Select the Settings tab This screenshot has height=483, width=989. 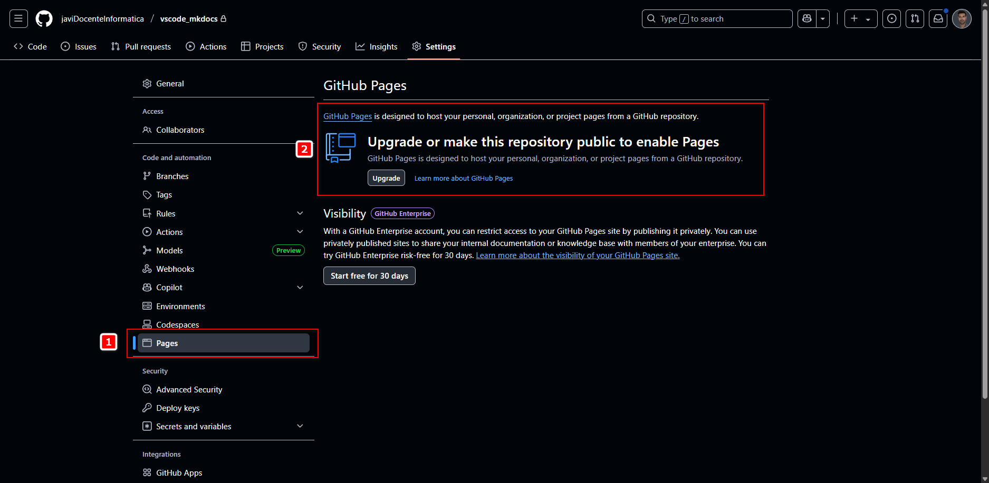tap(434, 46)
